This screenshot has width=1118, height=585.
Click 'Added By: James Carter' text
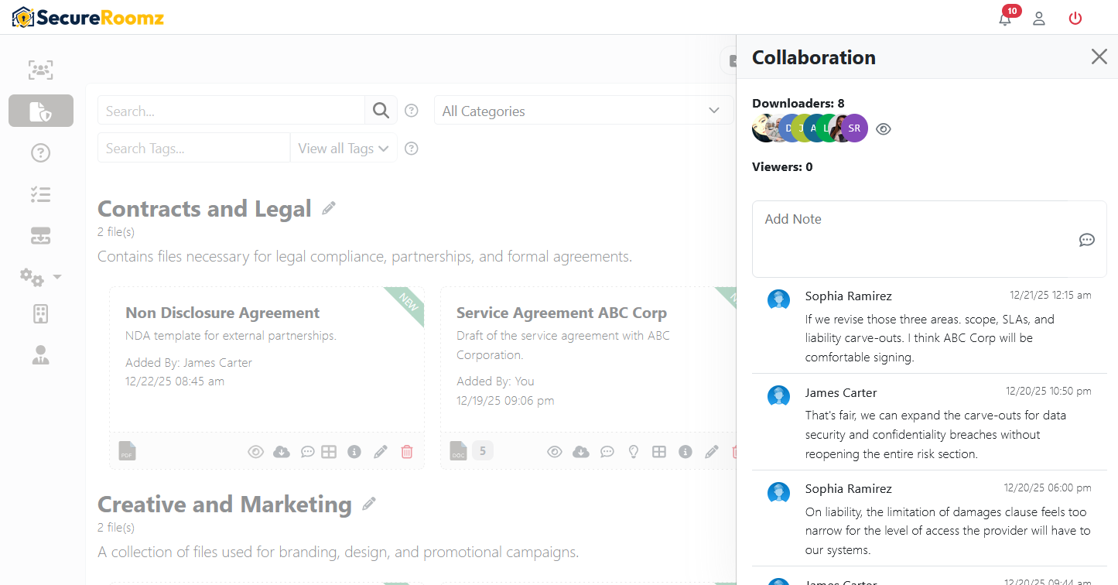[189, 362]
